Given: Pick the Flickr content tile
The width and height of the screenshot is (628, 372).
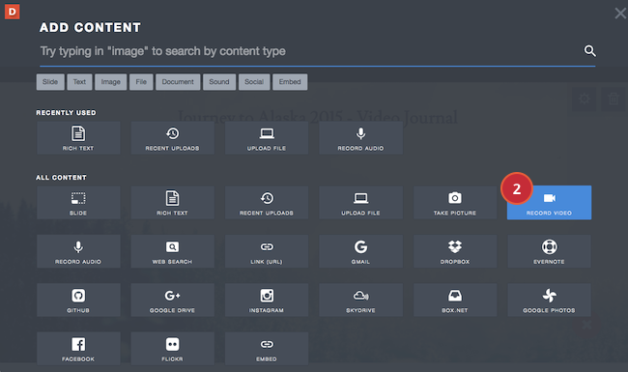Looking at the screenshot, I should pyautogui.click(x=172, y=349).
